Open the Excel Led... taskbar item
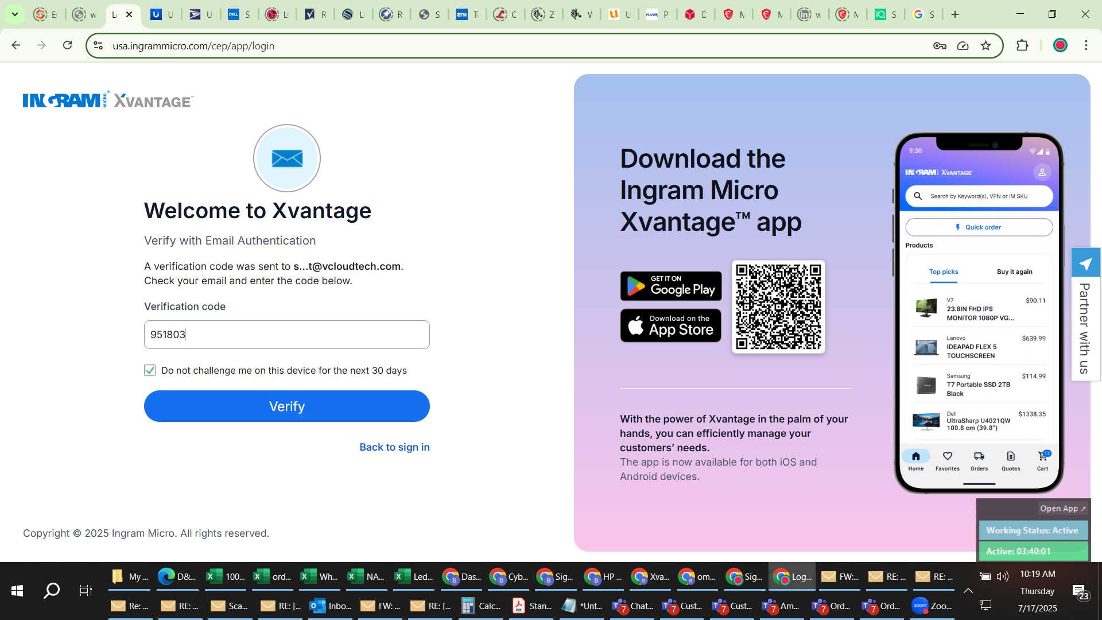Screen dimensions: 1102x620 pyautogui.click(x=414, y=576)
